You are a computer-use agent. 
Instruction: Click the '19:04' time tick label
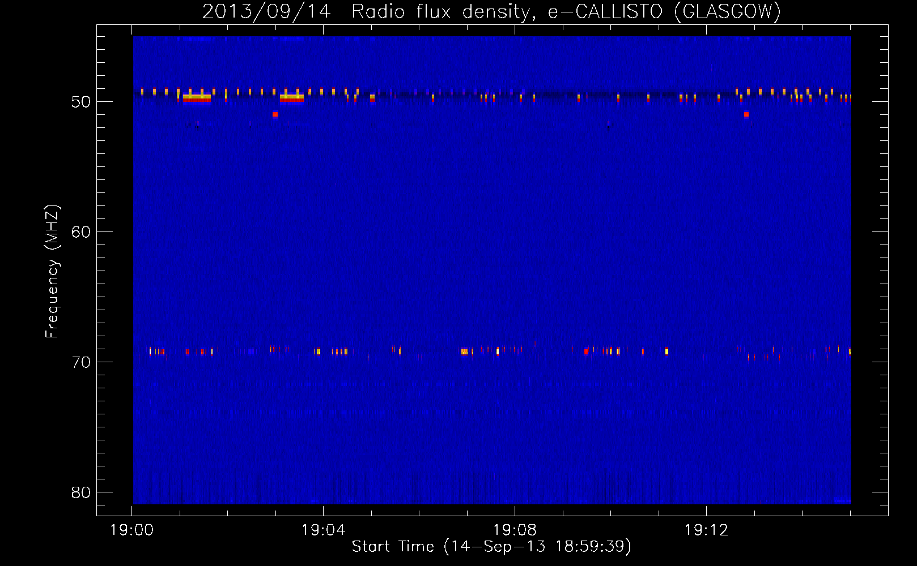[323, 530]
